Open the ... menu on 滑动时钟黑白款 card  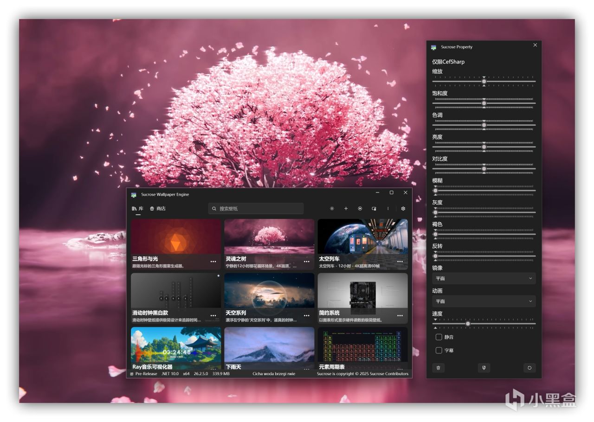[213, 316]
